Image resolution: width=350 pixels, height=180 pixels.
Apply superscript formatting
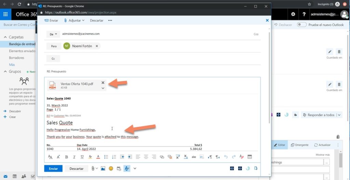click(x=178, y=157)
